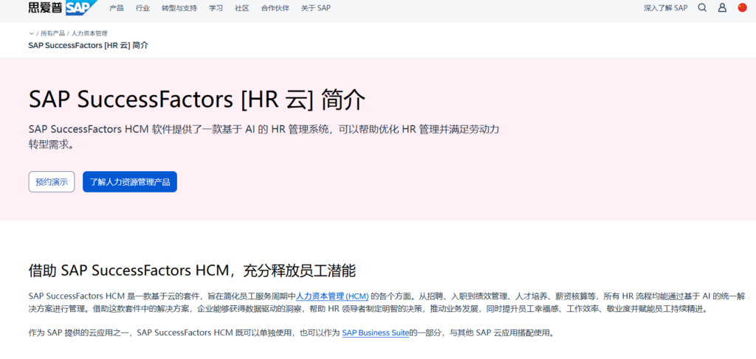
Task: Open the 关于 SAP menu
Action: [316, 8]
